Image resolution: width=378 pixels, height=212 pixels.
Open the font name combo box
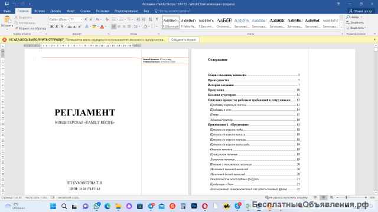pos(59,19)
